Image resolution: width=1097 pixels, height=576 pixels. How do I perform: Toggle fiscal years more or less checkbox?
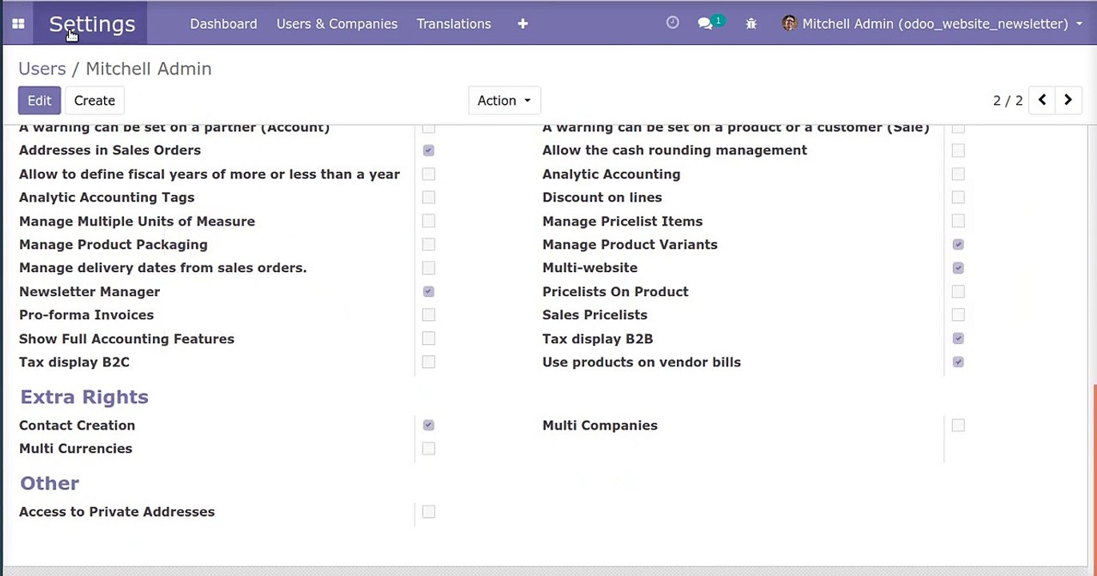pos(429,174)
